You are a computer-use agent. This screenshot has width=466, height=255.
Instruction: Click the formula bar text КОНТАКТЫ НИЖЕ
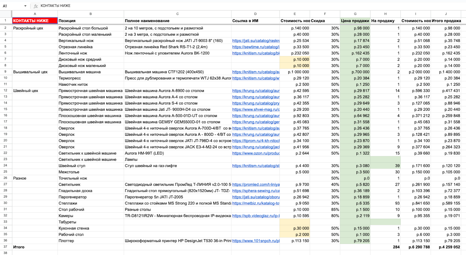[55, 6]
